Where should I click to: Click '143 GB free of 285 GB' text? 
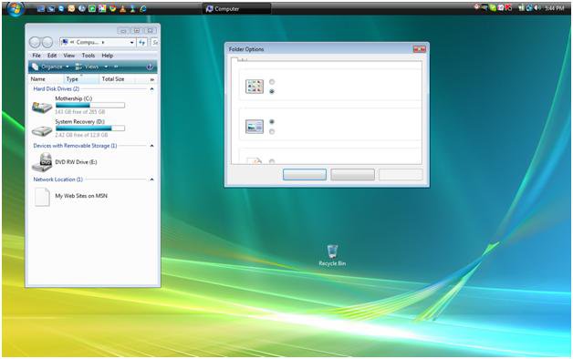[80, 112]
